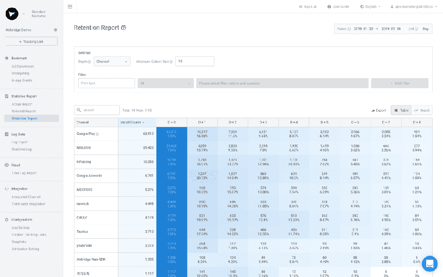Expand the app switcher chevron beside logo

23,14
